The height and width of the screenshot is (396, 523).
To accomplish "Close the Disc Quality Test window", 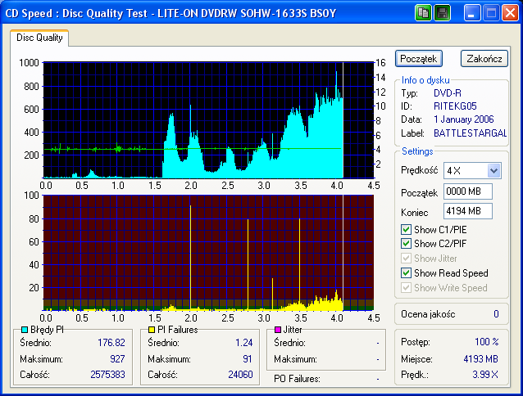I will coord(510,13).
